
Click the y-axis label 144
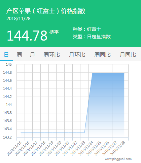9,105
